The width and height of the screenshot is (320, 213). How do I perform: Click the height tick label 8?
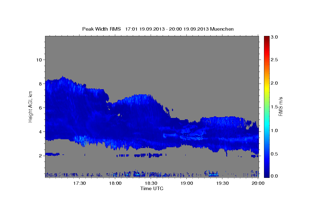click(41, 84)
